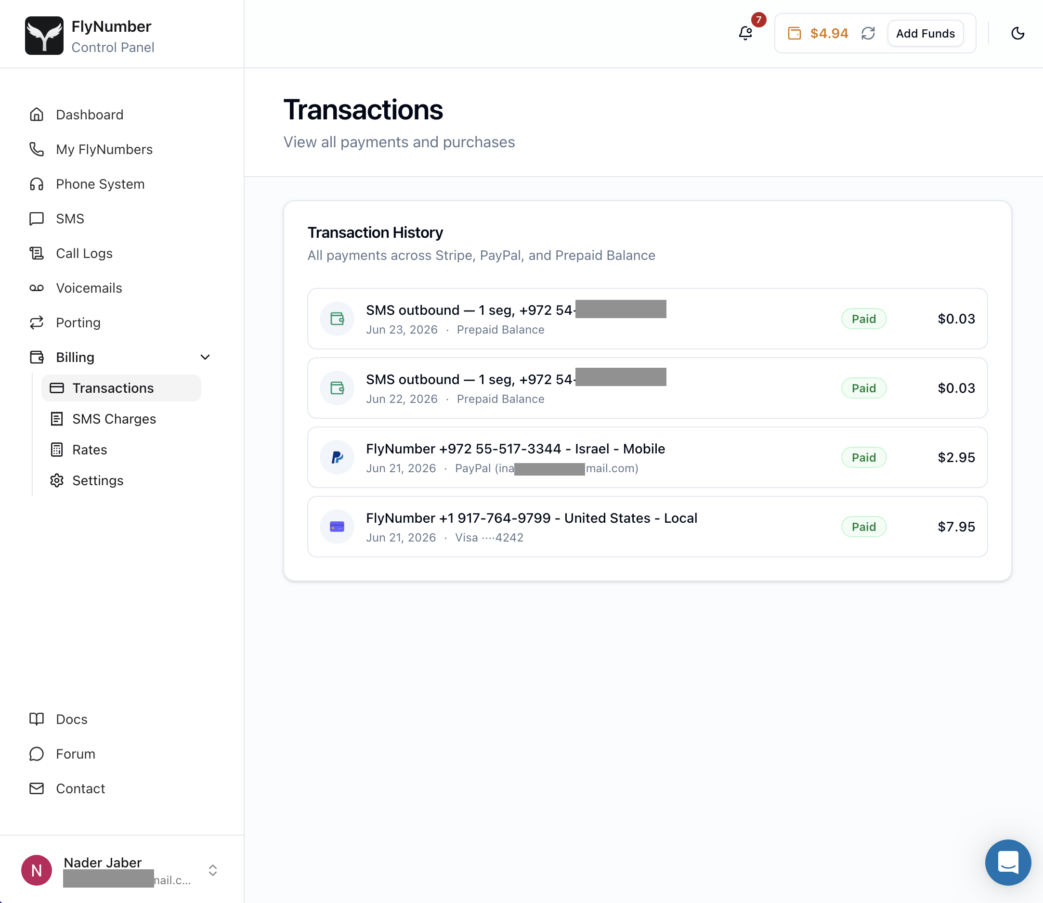Click Paid badge on $7.95 transaction
Screen dimensions: 1043x903
(x=863, y=527)
